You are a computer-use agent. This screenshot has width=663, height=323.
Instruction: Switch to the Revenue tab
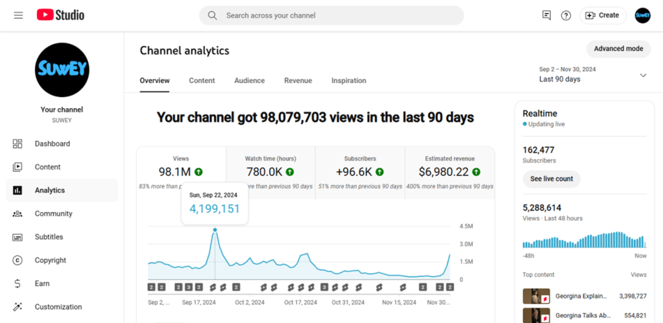click(x=298, y=80)
